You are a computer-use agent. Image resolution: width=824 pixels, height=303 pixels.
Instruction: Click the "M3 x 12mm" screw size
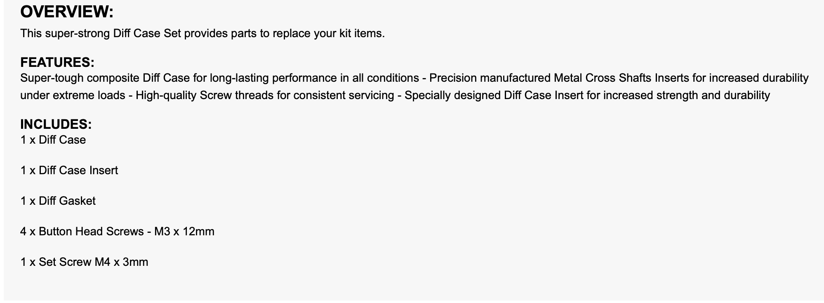tap(184, 232)
